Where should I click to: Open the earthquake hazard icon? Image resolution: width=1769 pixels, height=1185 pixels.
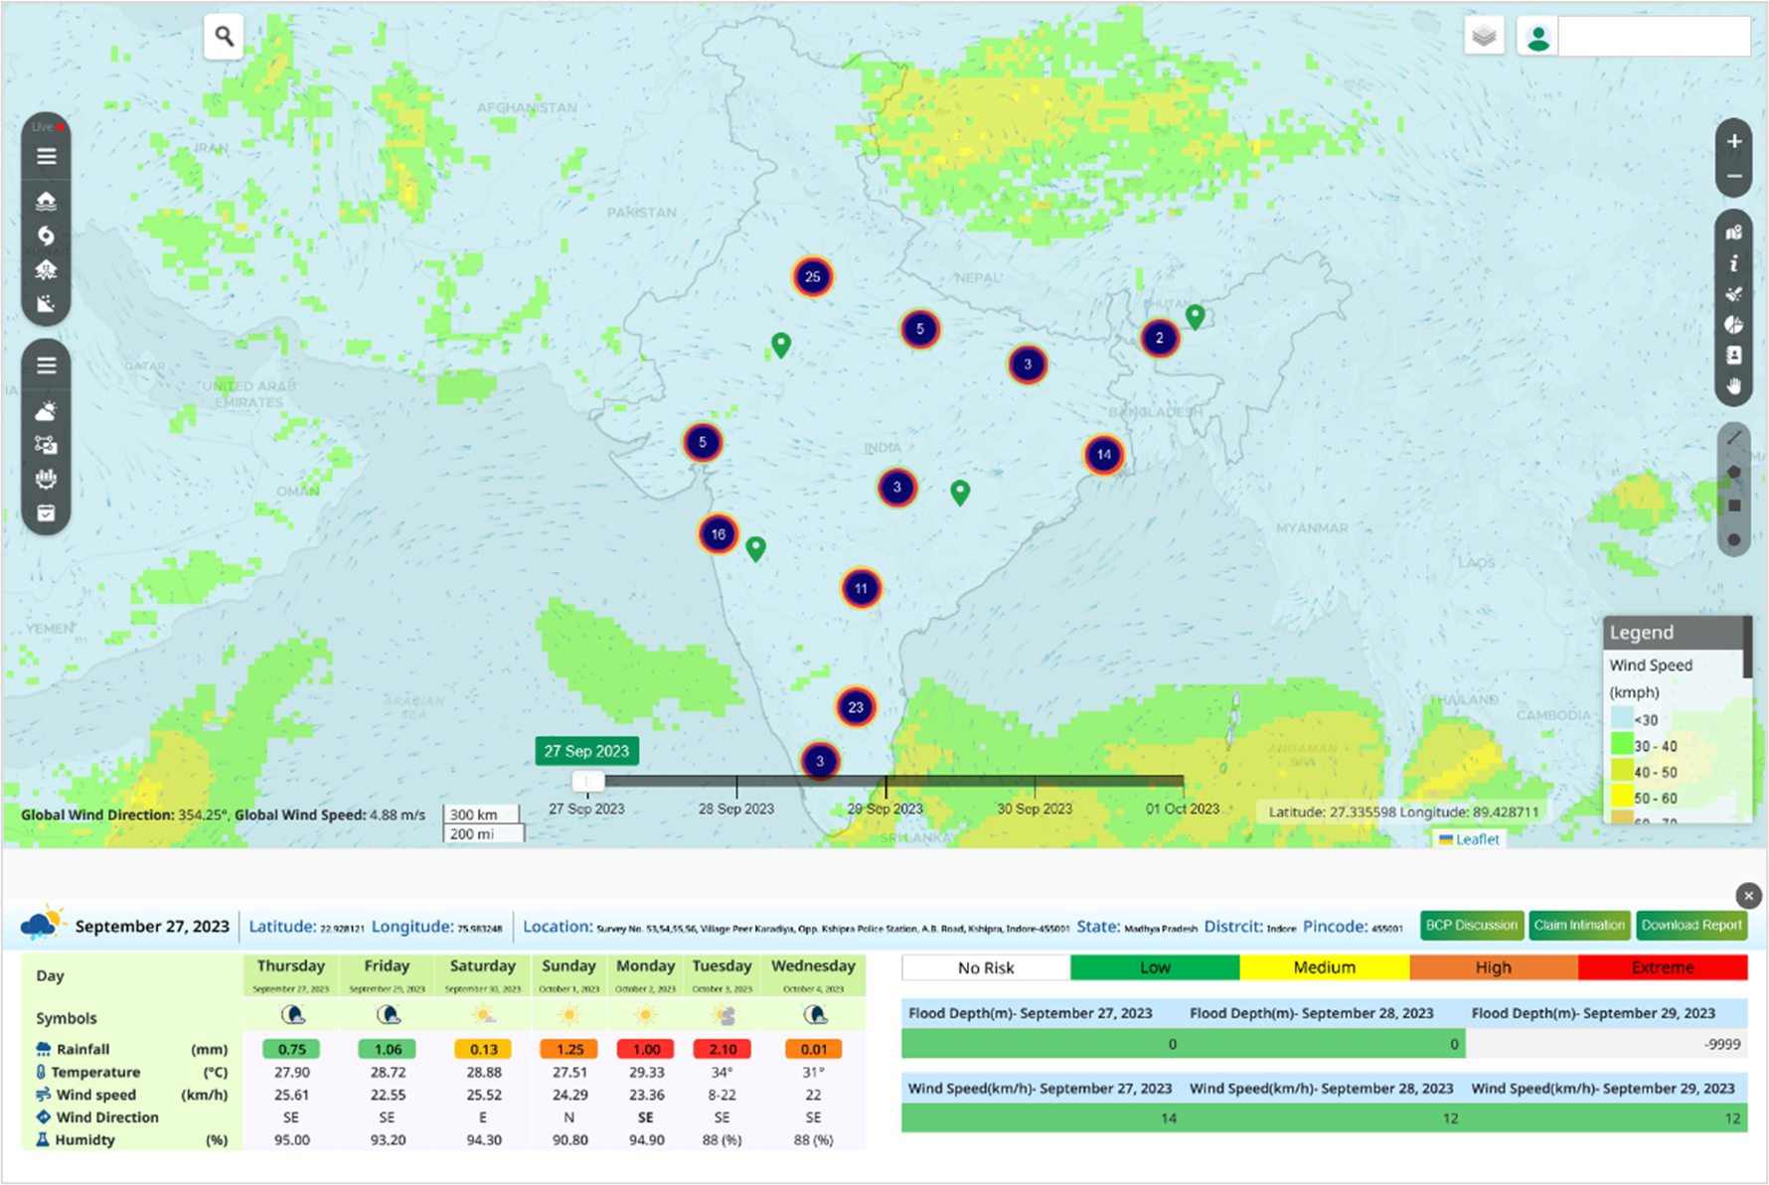pyautogui.click(x=46, y=269)
